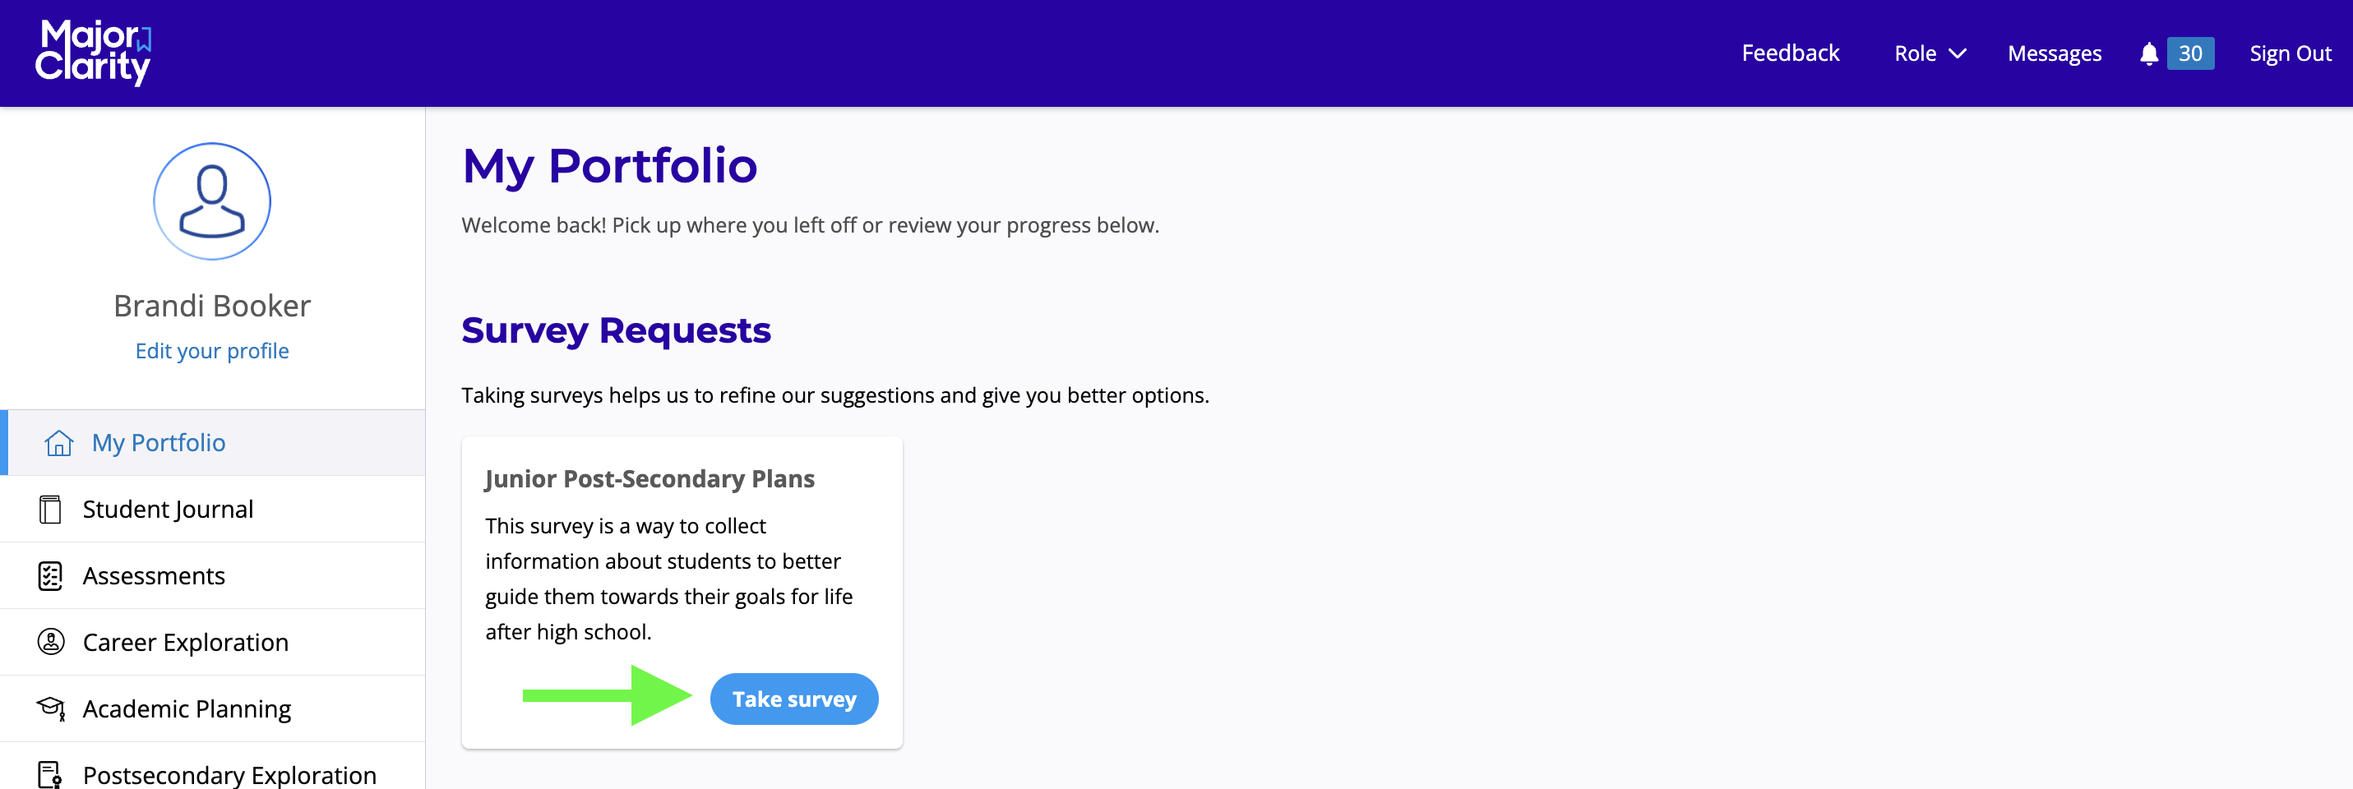Open Messages from the top bar
This screenshot has width=2353, height=789.
(2054, 54)
